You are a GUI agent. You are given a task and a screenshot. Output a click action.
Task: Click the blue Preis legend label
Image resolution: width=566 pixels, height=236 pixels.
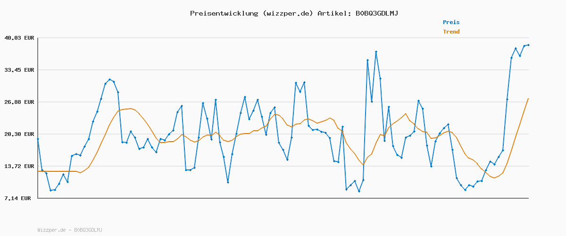click(451, 22)
